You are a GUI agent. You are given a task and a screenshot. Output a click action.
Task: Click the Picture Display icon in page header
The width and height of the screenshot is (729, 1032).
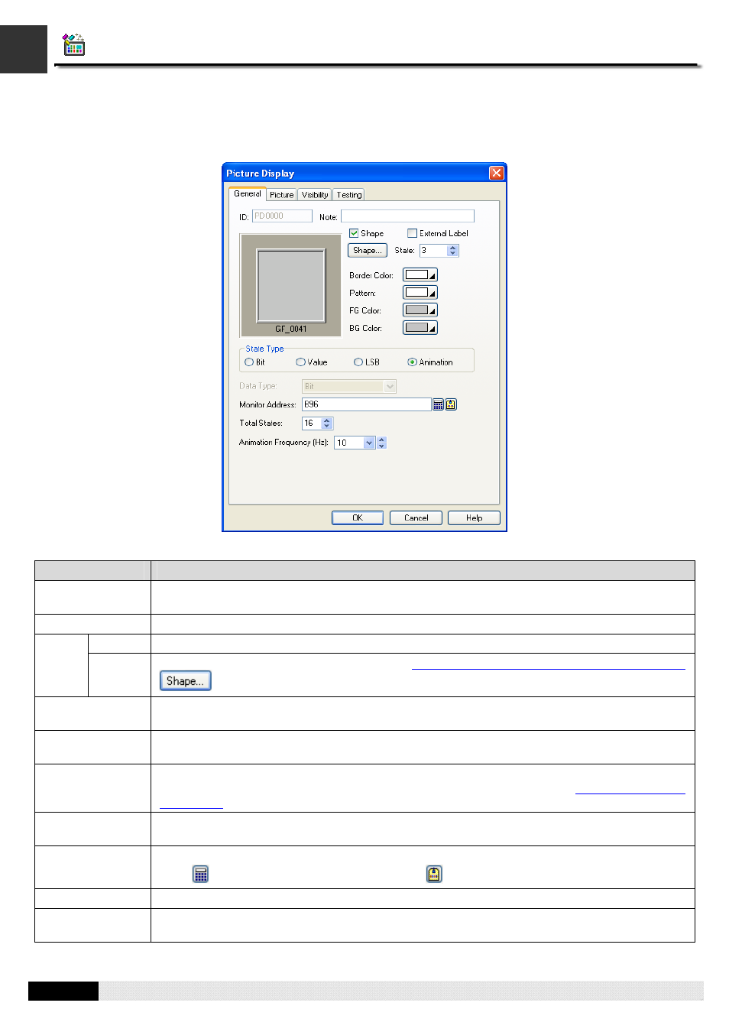[73, 45]
